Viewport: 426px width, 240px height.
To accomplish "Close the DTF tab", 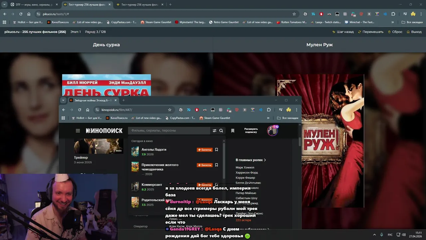I will coord(57,5).
